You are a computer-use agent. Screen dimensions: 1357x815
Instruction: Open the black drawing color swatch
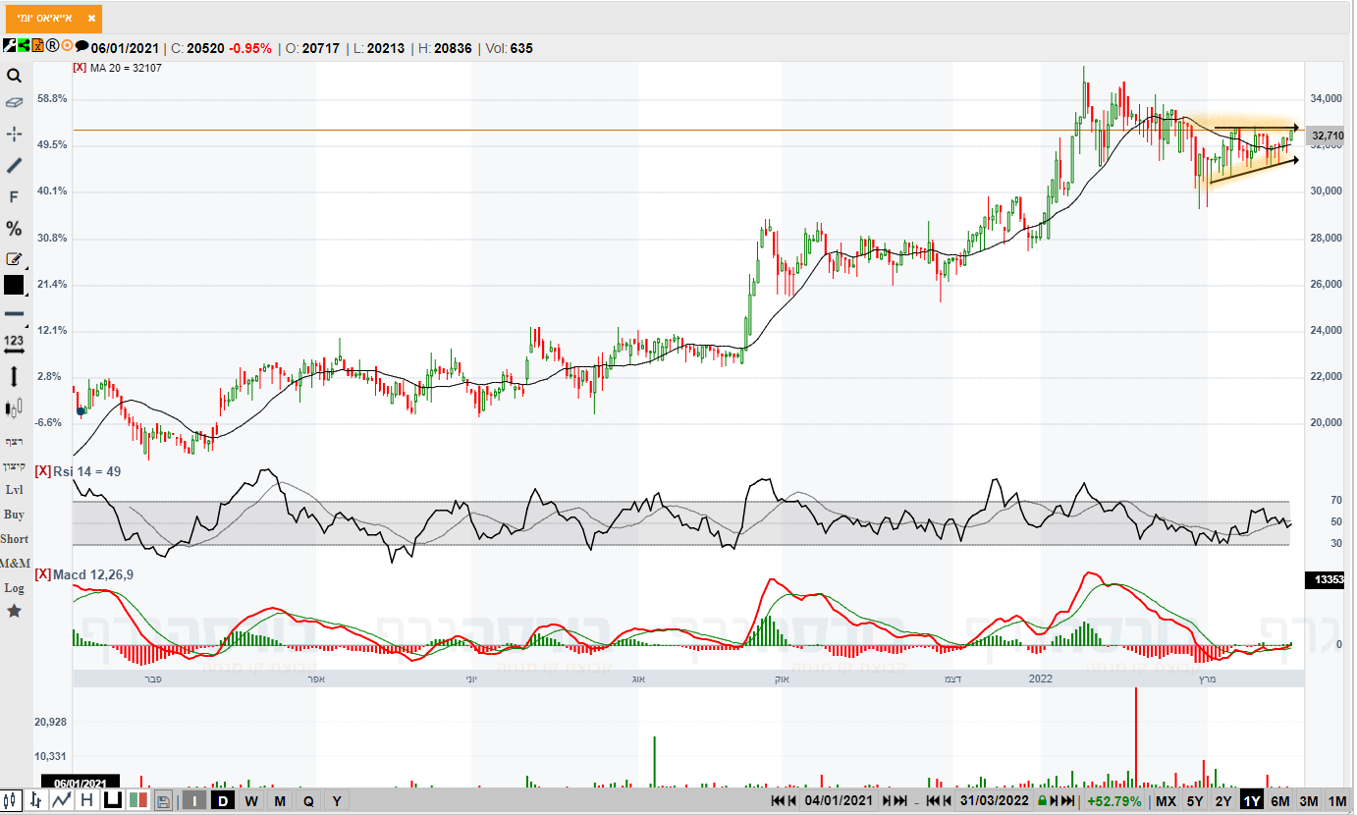point(14,285)
